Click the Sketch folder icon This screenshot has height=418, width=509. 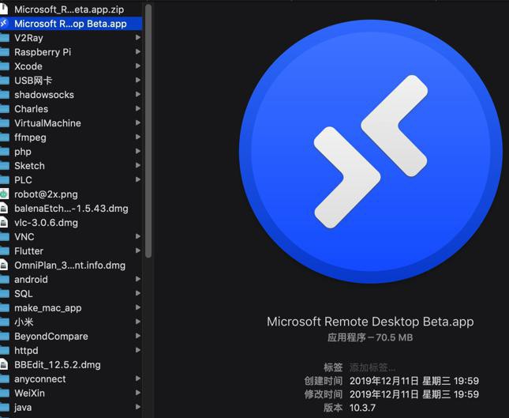pos(4,165)
